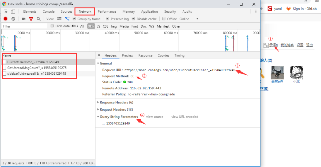
Task: Toggle the red filter funnel icon
Action: point(31,19)
